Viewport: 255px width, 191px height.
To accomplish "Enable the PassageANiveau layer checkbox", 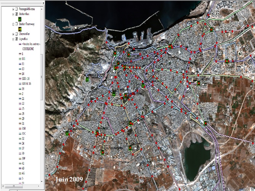I will click(x=17, y=9).
